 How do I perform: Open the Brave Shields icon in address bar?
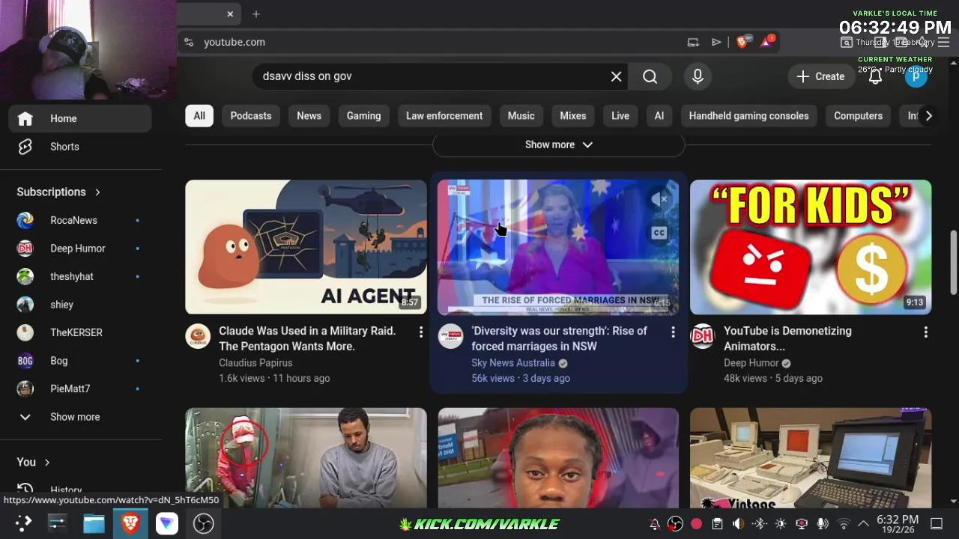point(742,42)
